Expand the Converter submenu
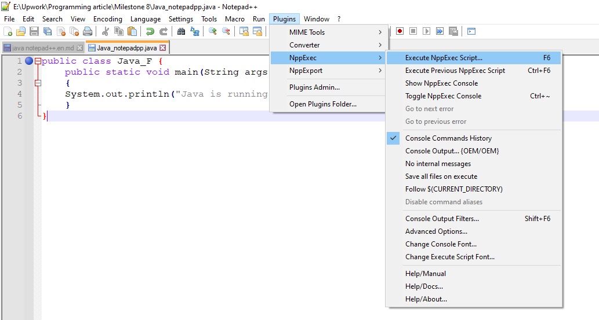 coord(328,45)
